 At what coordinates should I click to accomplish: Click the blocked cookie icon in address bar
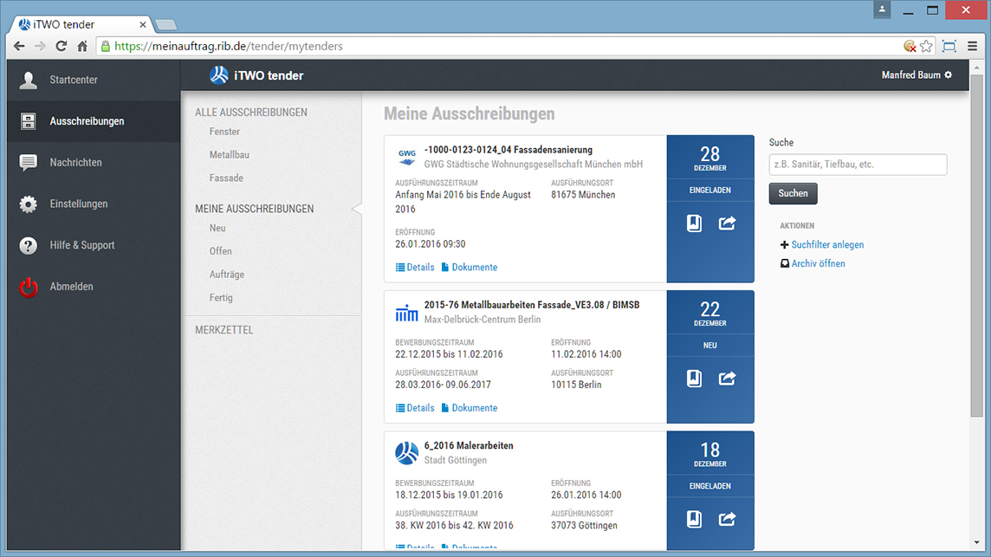910,46
